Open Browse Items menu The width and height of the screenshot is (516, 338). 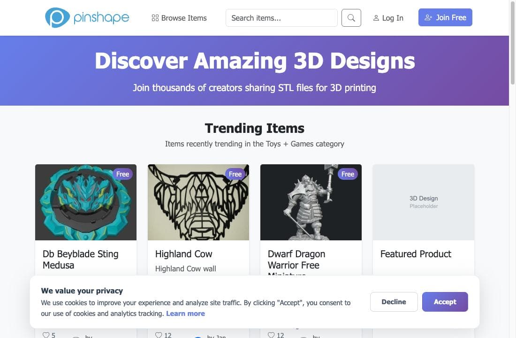tap(179, 18)
